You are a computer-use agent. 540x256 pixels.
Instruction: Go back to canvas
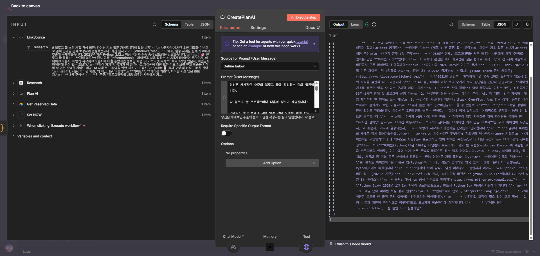click(25, 6)
